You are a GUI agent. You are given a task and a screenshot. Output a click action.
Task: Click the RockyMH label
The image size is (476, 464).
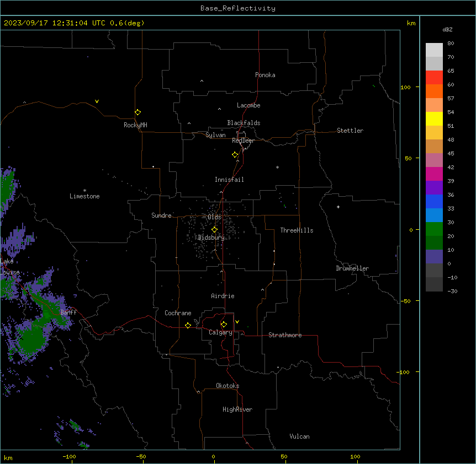click(135, 125)
